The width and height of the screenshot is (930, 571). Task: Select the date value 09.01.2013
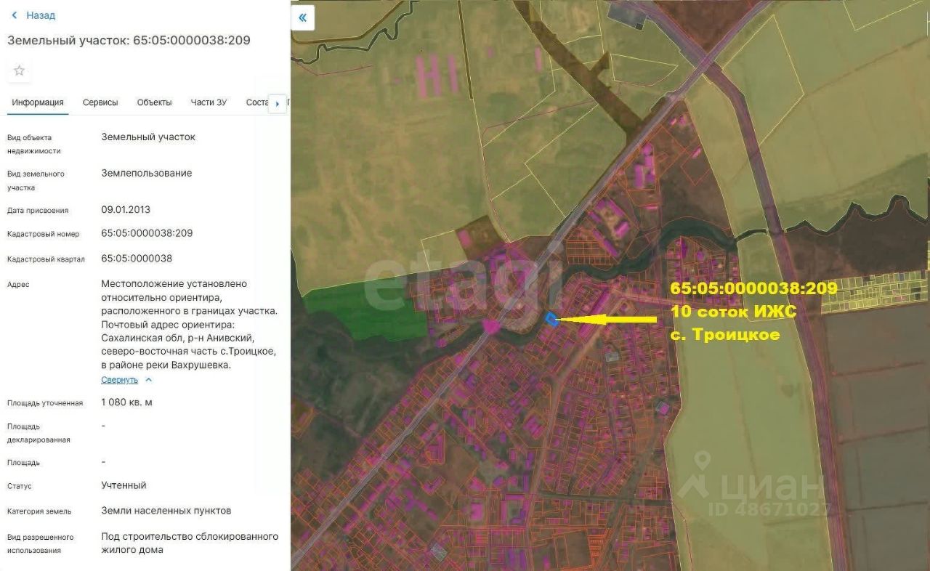126,209
